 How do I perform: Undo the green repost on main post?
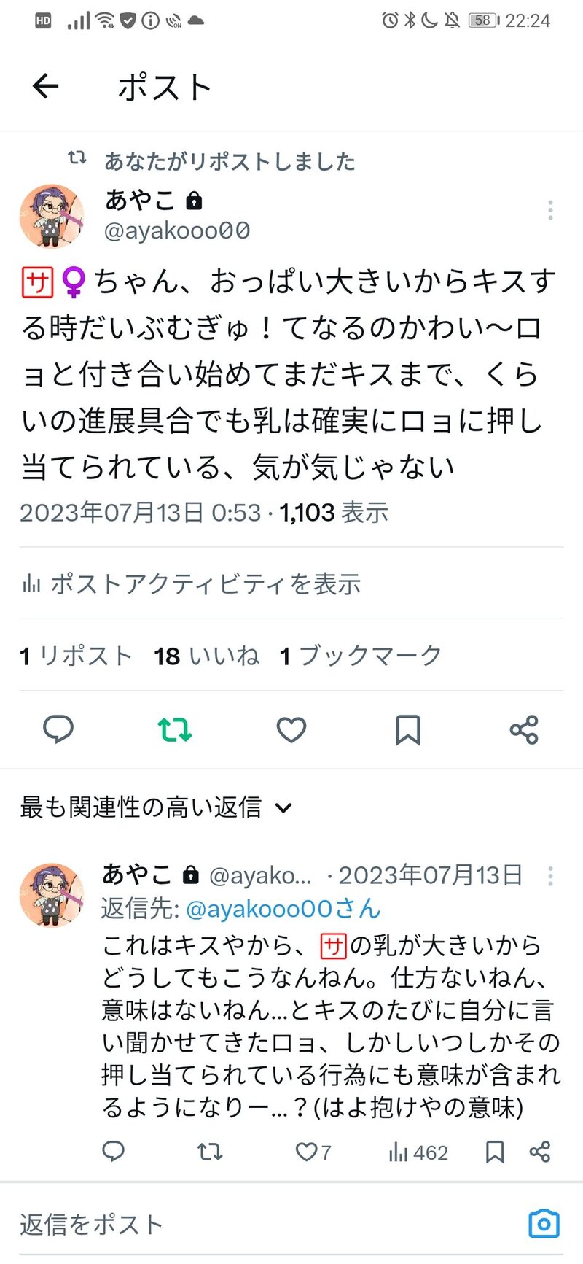[x=175, y=729]
